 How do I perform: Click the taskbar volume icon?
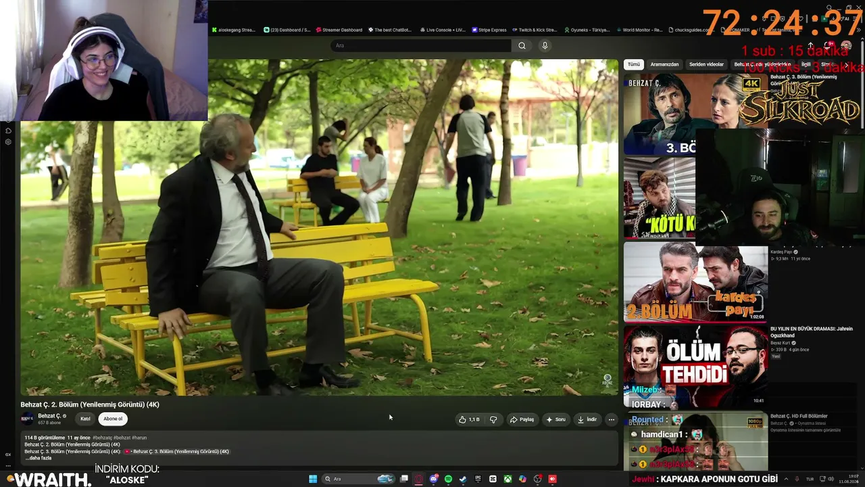click(829, 479)
